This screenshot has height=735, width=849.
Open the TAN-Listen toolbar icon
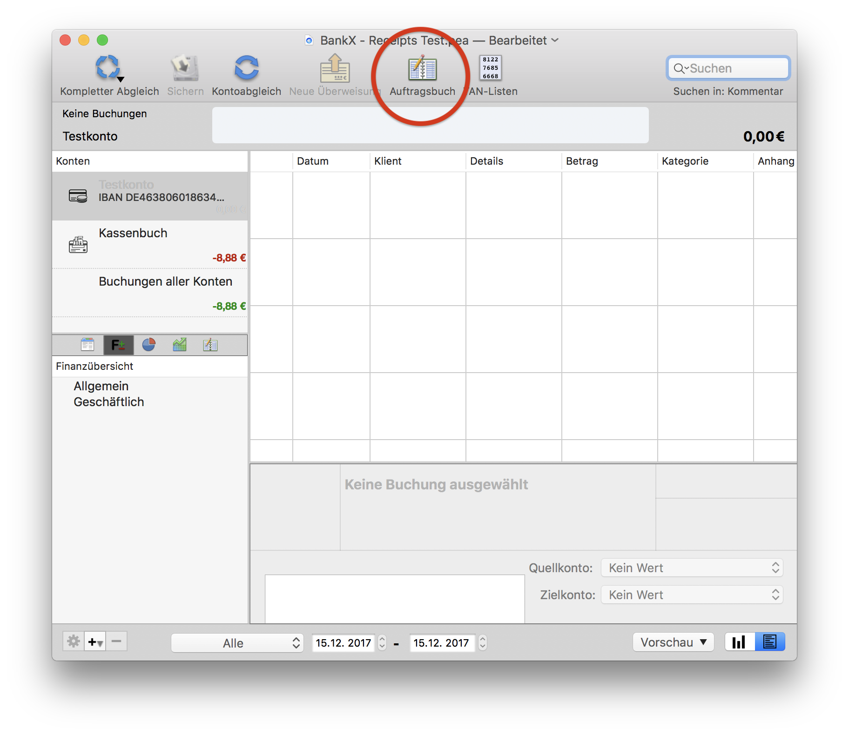coord(490,68)
